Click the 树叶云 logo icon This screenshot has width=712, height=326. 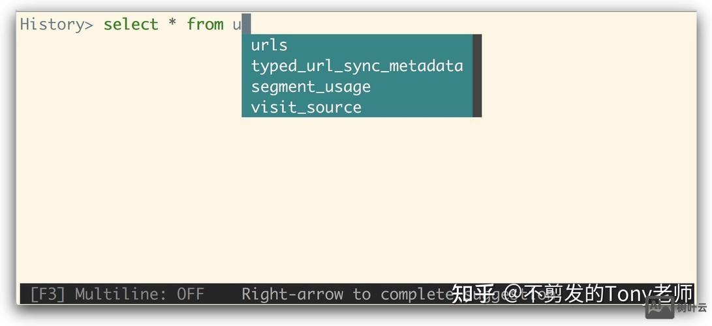659,306
